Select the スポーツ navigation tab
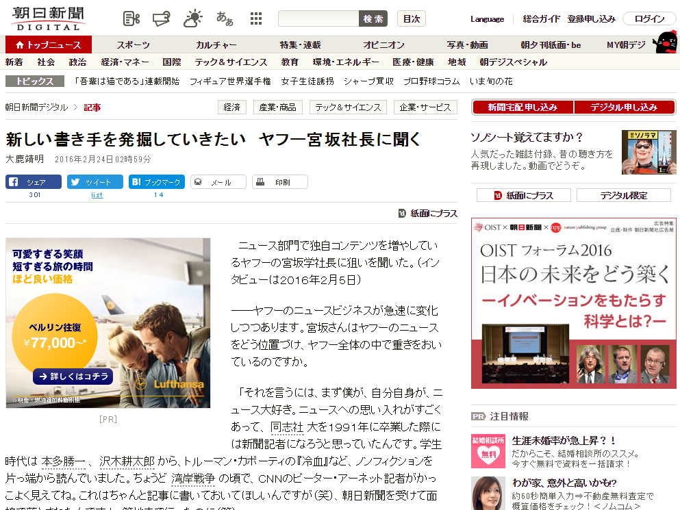This screenshot has height=510, width=680. pyautogui.click(x=133, y=45)
